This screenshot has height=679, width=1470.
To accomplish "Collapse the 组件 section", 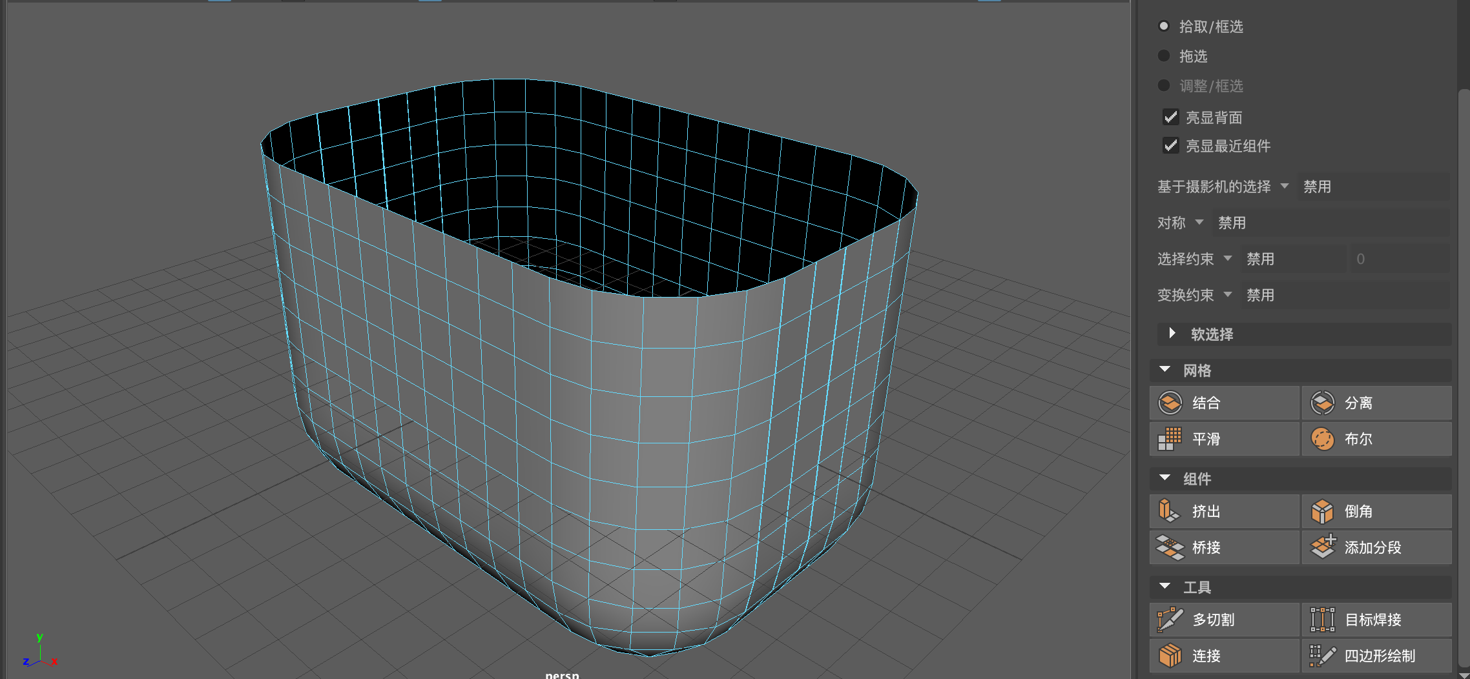I will pos(1165,478).
